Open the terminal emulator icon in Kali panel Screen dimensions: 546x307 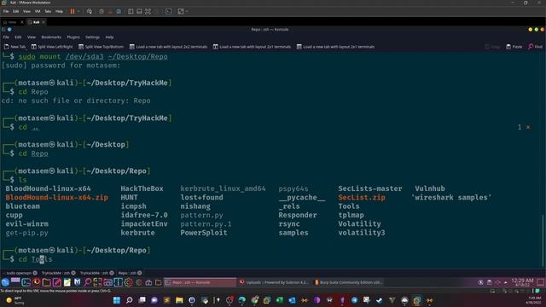[26, 282]
